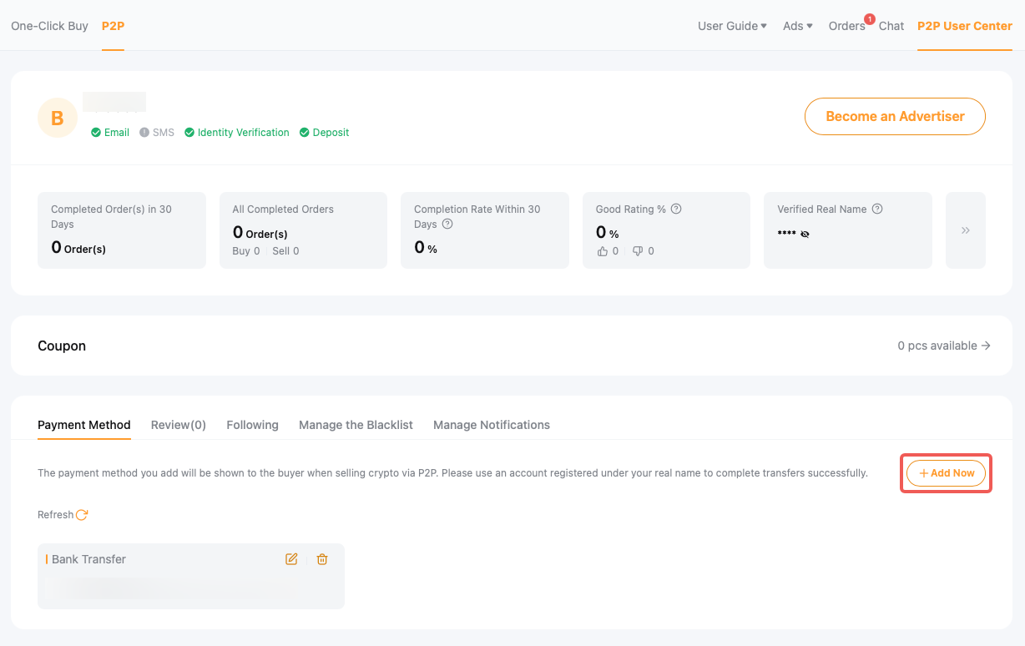Open Orders with notification badge
Viewport: 1025px width, 646px height.
[x=846, y=26]
